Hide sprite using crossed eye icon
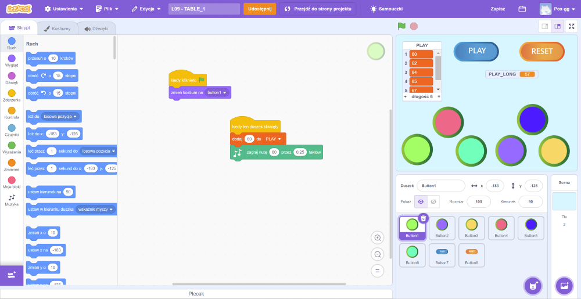This screenshot has height=299, width=581. 433,201
